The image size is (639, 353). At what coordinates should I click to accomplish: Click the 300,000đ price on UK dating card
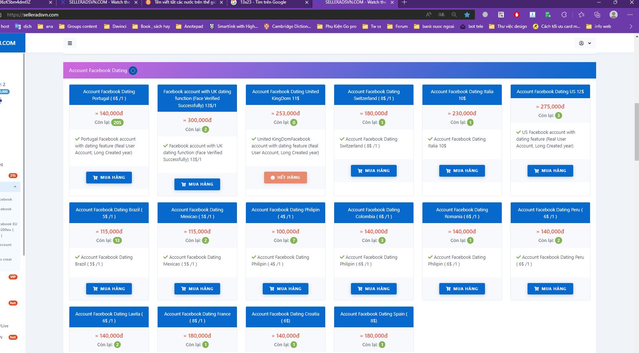tap(197, 120)
